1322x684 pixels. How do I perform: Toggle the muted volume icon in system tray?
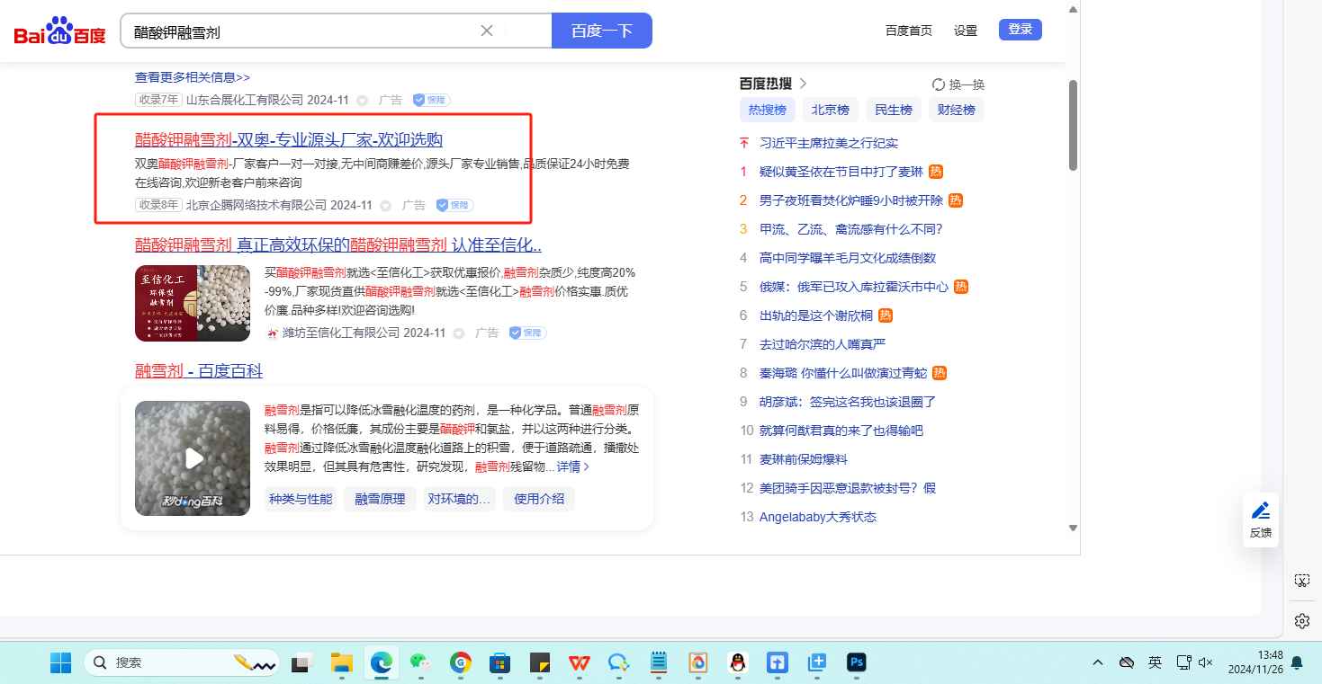pos(1207,662)
